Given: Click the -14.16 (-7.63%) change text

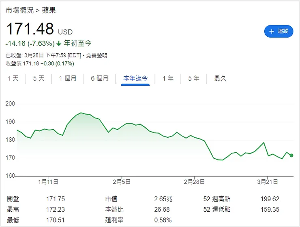Looking at the screenshot, I should pyautogui.click(x=30, y=44).
